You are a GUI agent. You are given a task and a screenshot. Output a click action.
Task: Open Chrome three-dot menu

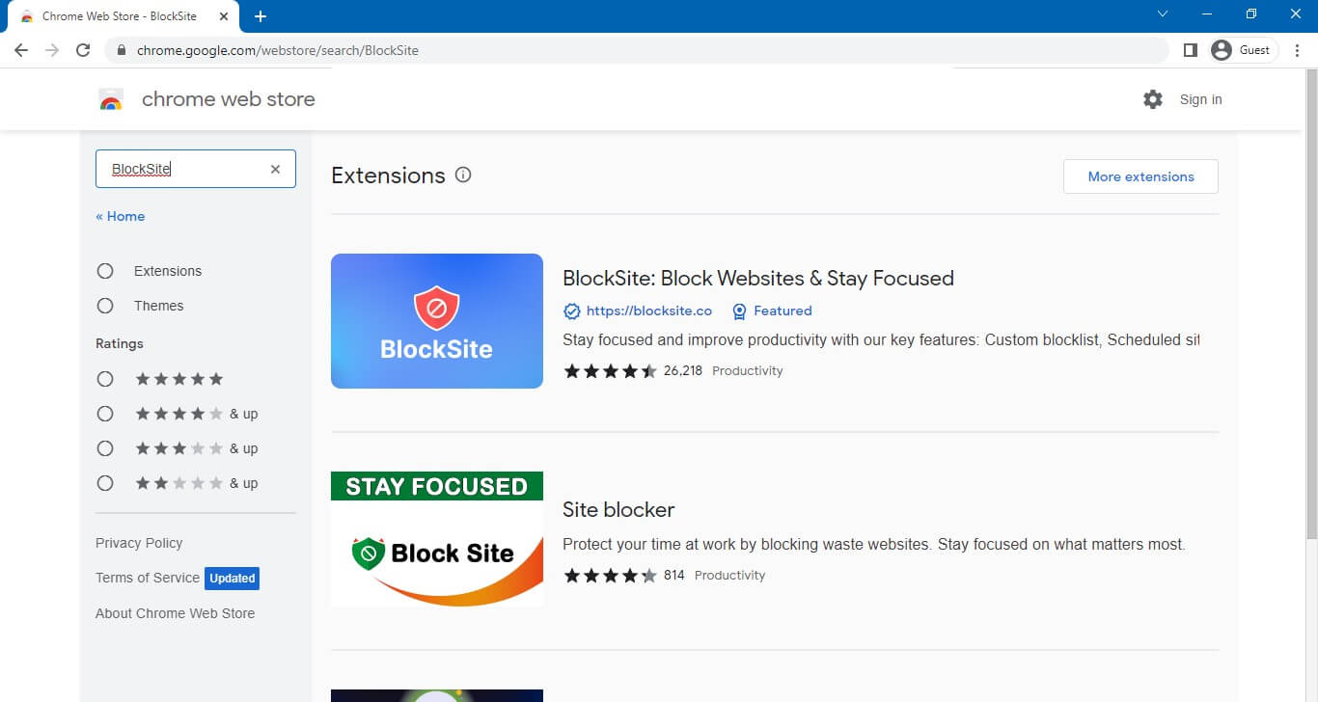pyautogui.click(x=1297, y=50)
